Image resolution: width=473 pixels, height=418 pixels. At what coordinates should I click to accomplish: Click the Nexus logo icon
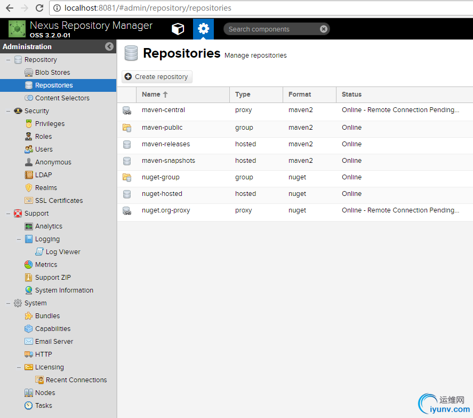click(17, 29)
